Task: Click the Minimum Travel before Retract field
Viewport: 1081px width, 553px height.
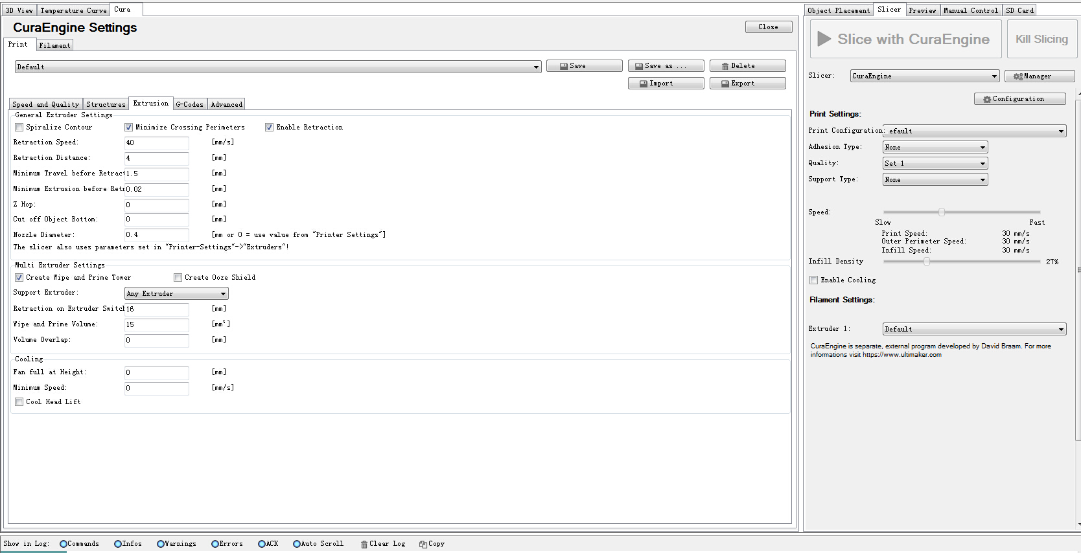Action: pyautogui.click(x=157, y=174)
